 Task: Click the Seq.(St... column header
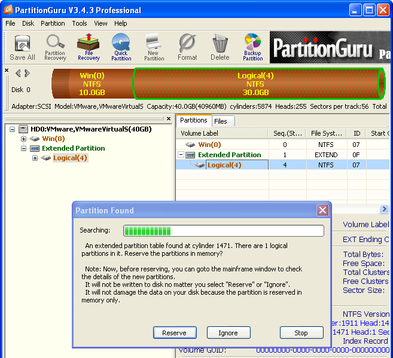pyautogui.click(x=287, y=133)
